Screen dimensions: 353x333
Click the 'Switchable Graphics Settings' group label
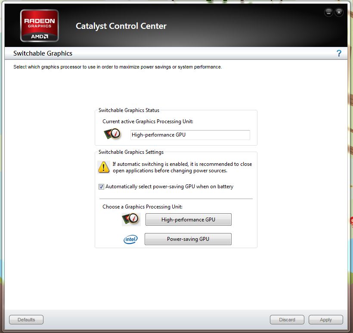(x=131, y=152)
